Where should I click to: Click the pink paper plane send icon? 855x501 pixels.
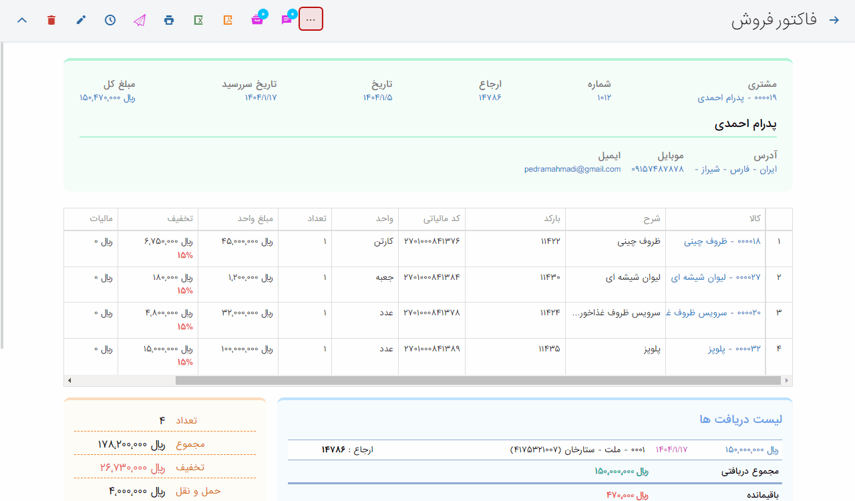click(x=139, y=20)
